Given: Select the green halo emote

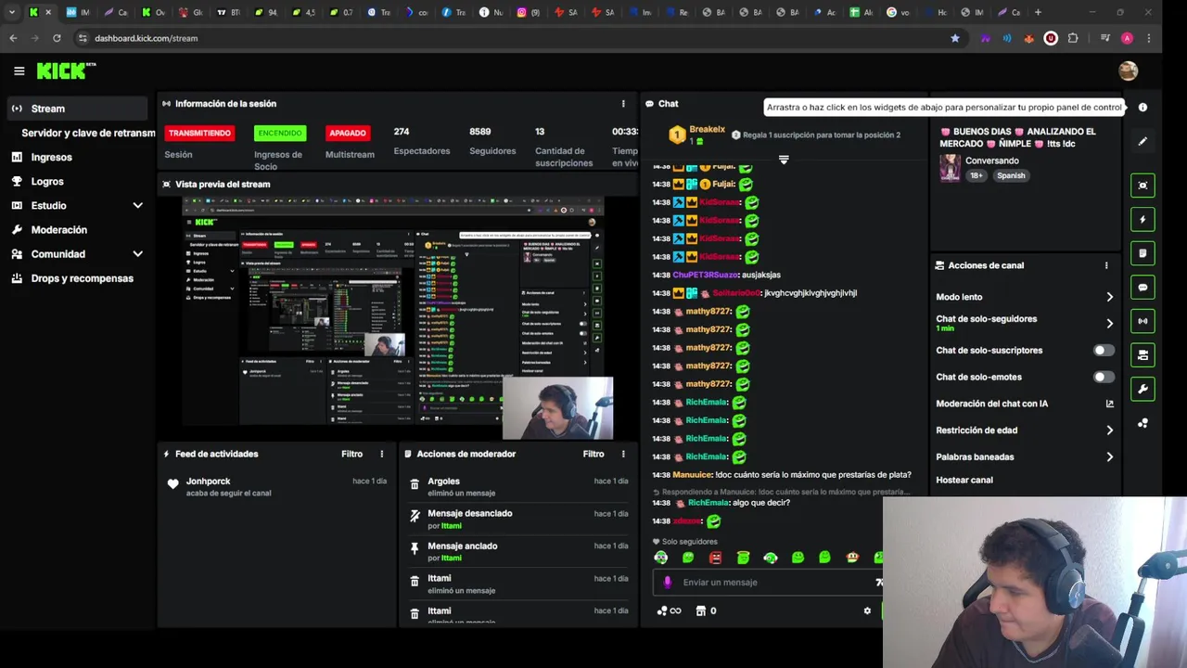Looking at the screenshot, I should (x=743, y=558).
